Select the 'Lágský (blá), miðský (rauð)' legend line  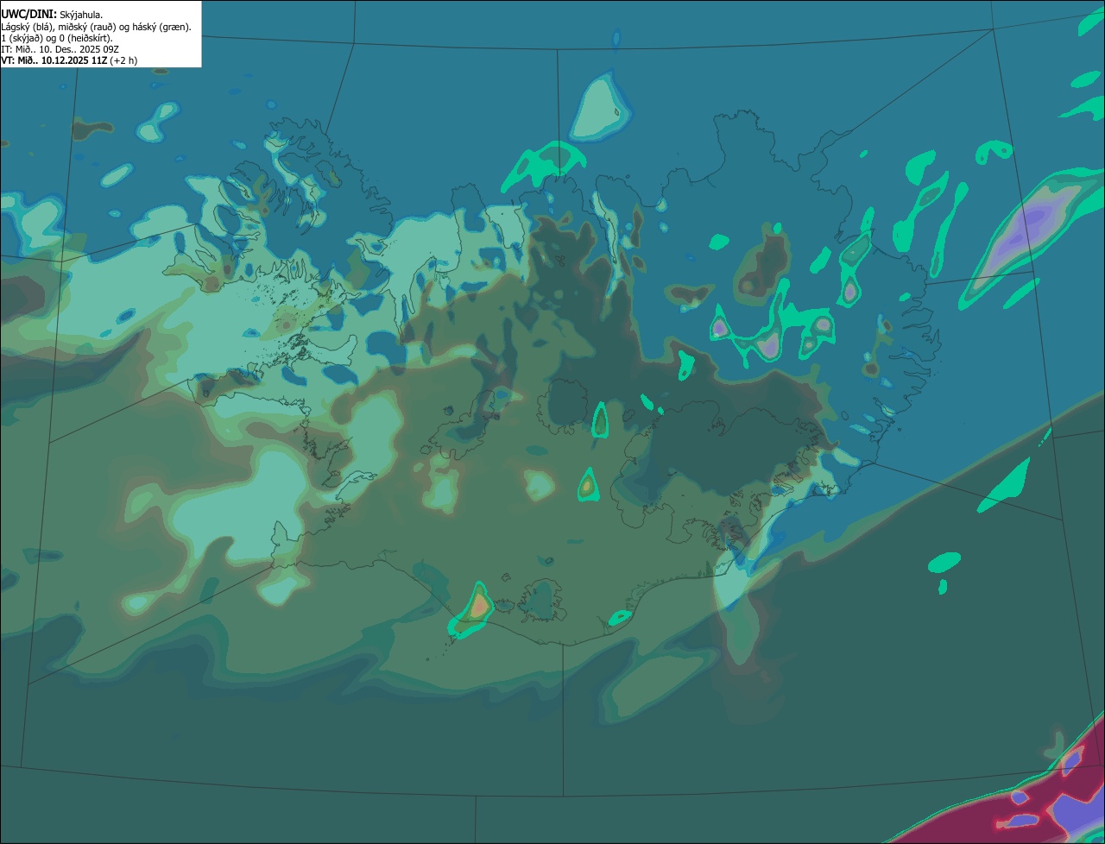tap(96, 27)
